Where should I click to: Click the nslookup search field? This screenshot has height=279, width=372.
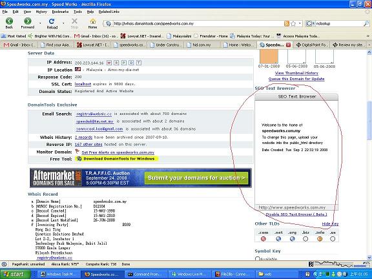[339, 23]
